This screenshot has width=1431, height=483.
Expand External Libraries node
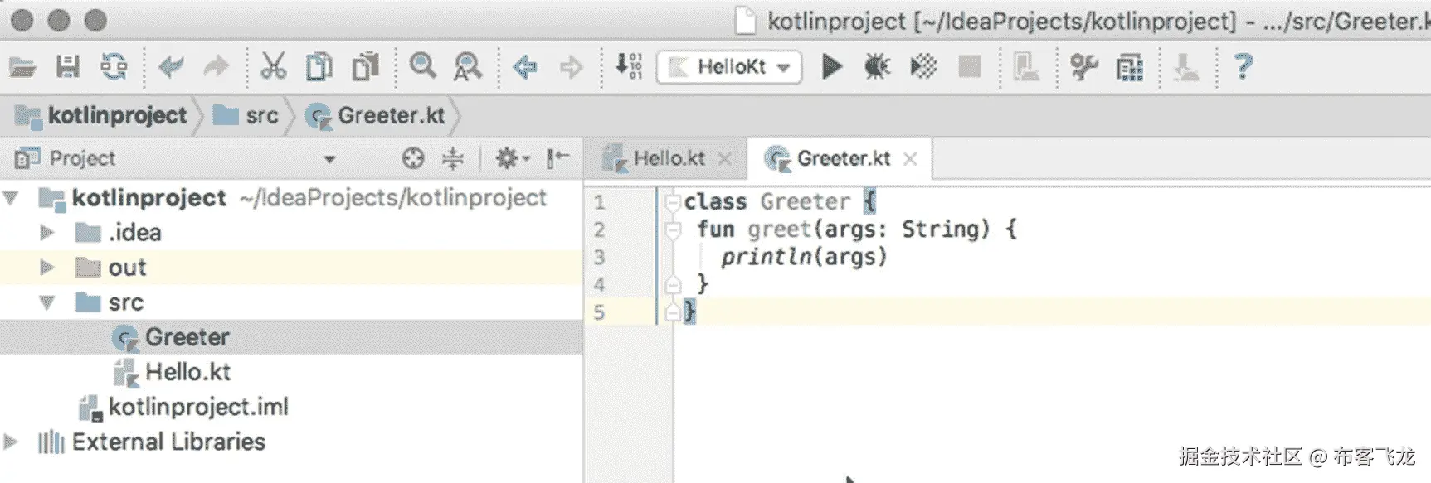coord(11,442)
